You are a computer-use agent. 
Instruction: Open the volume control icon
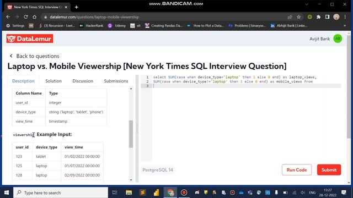click(x=303, y=193)
